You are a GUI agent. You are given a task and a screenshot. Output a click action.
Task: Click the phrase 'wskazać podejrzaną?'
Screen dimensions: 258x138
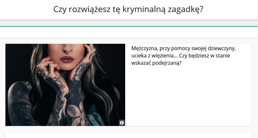coord(156,63)
